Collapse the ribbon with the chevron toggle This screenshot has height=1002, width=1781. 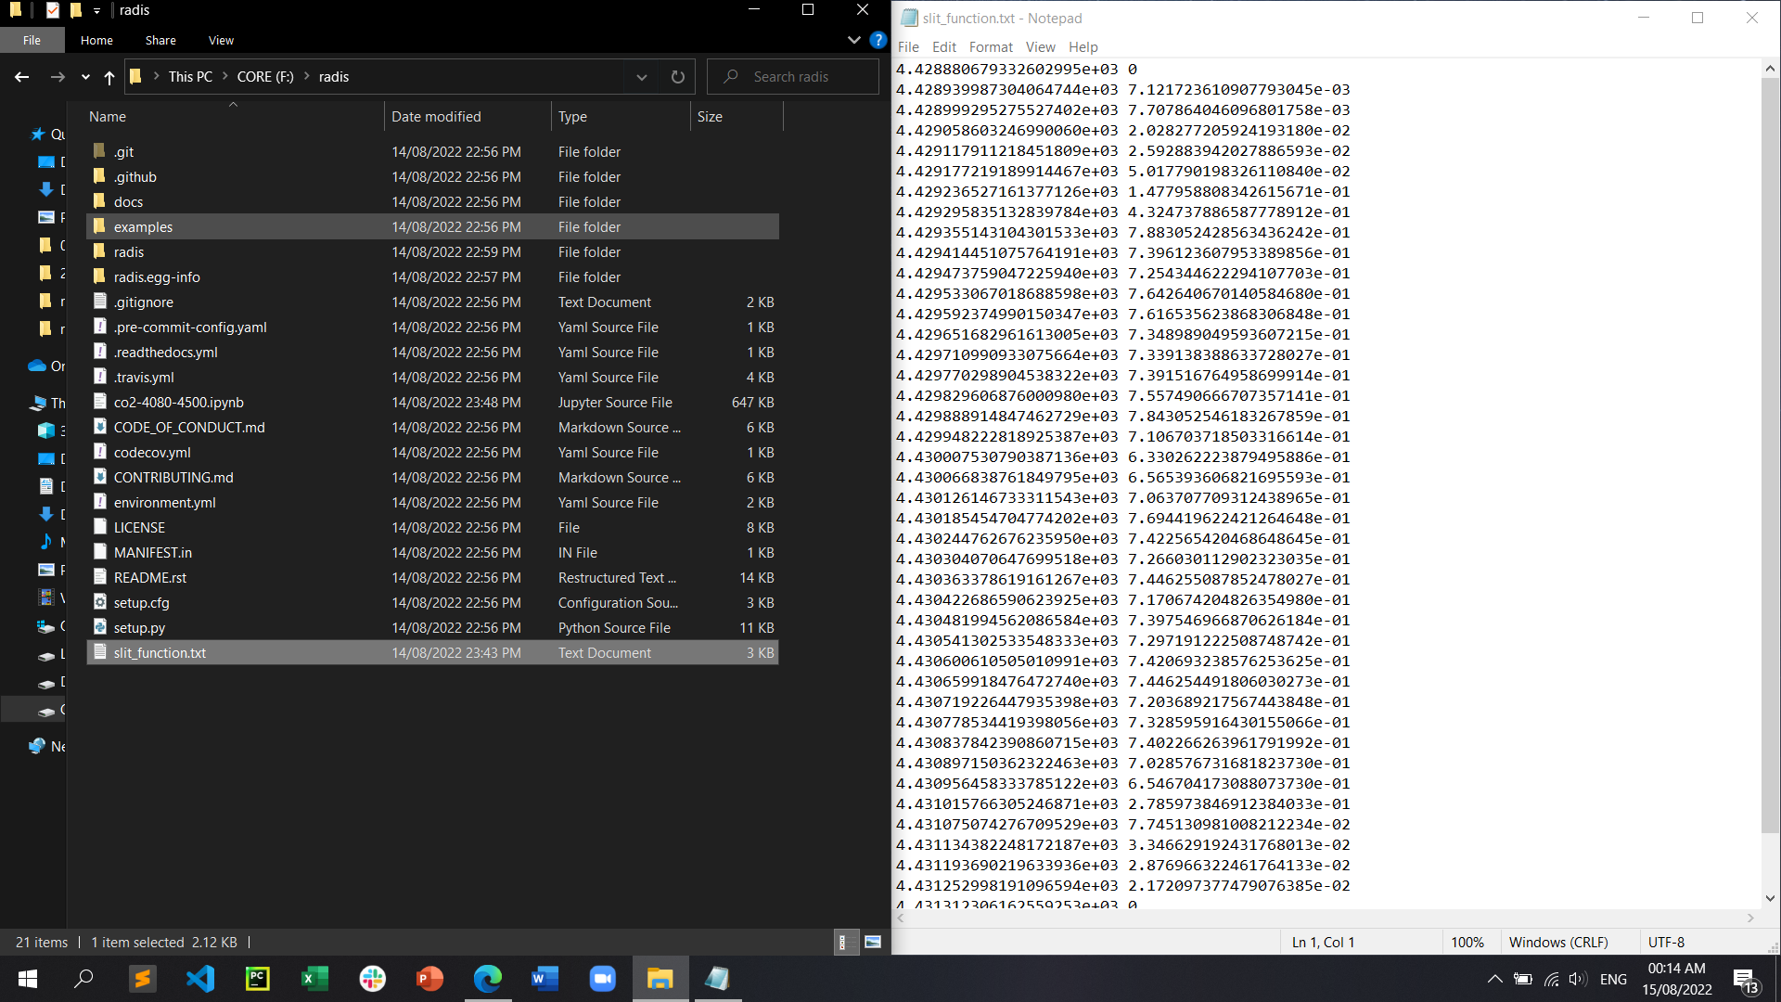(x=853, y=40)
